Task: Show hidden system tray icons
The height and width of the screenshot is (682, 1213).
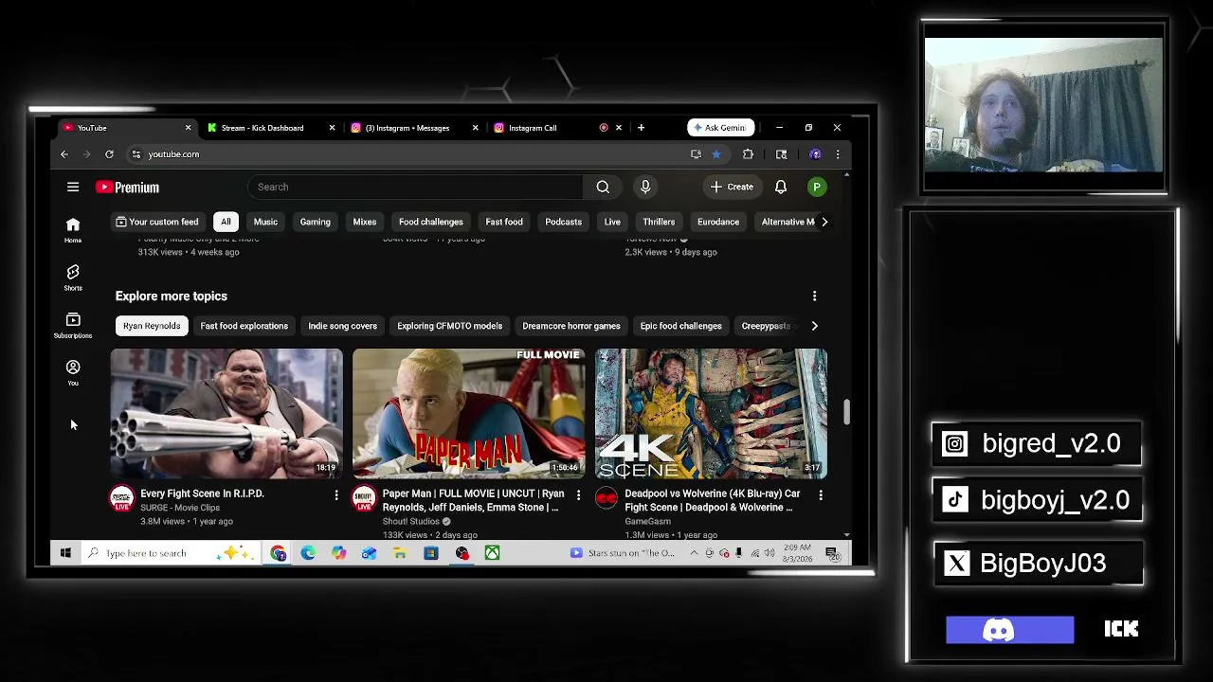Action: pos(694,553)
